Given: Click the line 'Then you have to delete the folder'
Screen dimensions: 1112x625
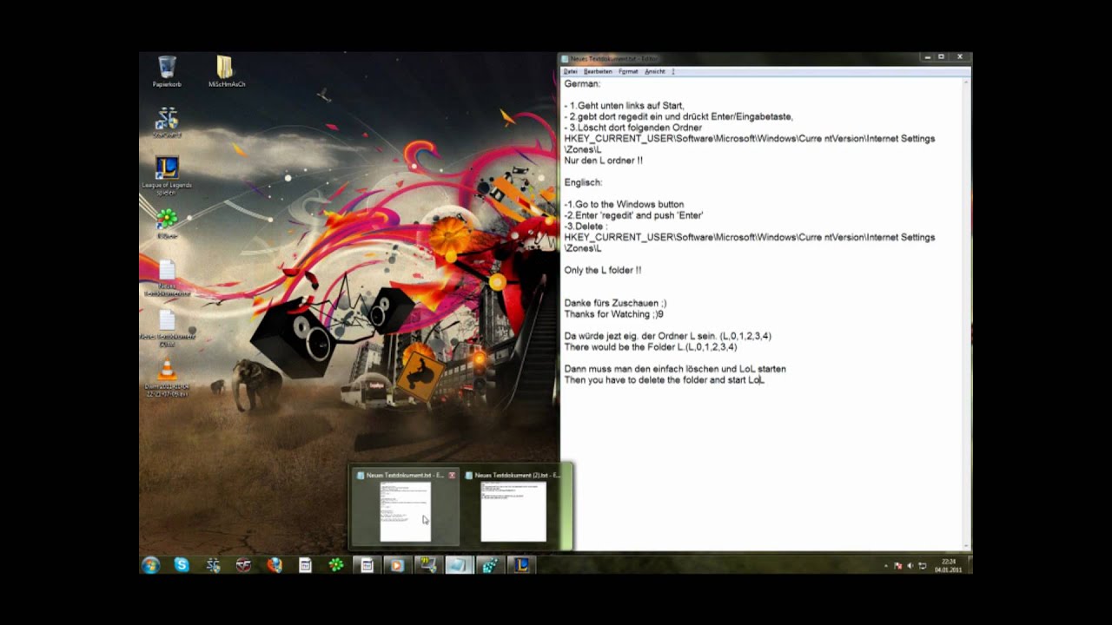Looking at the screenshot, I should (x=664, y=380).
